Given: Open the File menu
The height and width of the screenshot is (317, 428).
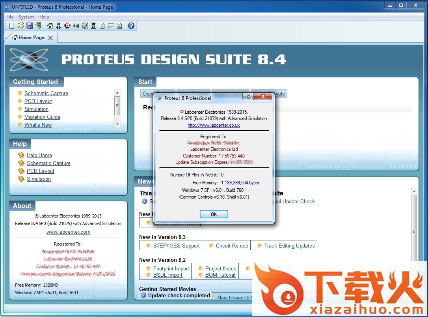Looking at the screenshot, I should tap(10, 17).
